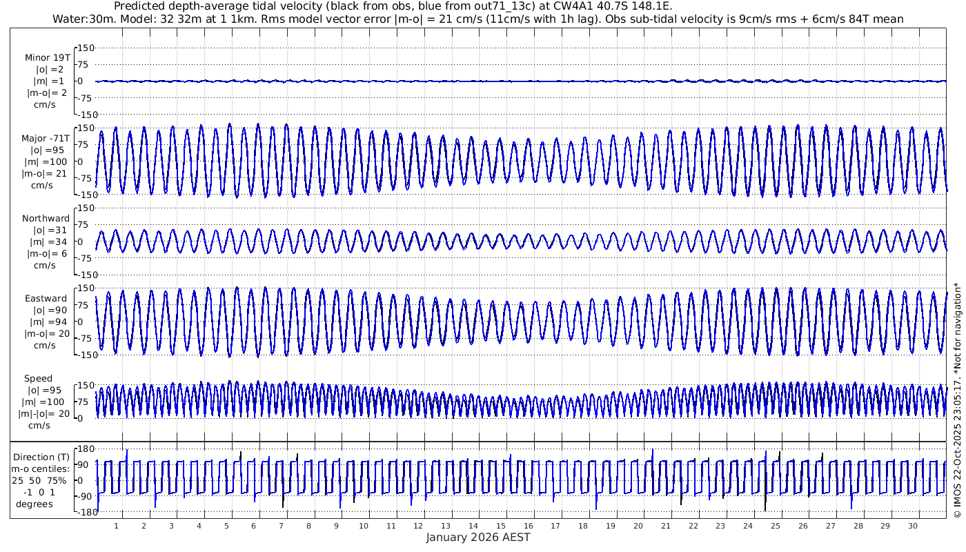The width and height of the screenshot is (966, 552).
Task: Click the '-90' tick on Direction axis
Action: tap(86, 496)
